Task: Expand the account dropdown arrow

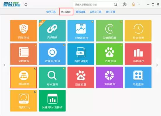Action: tap(139, 4)
